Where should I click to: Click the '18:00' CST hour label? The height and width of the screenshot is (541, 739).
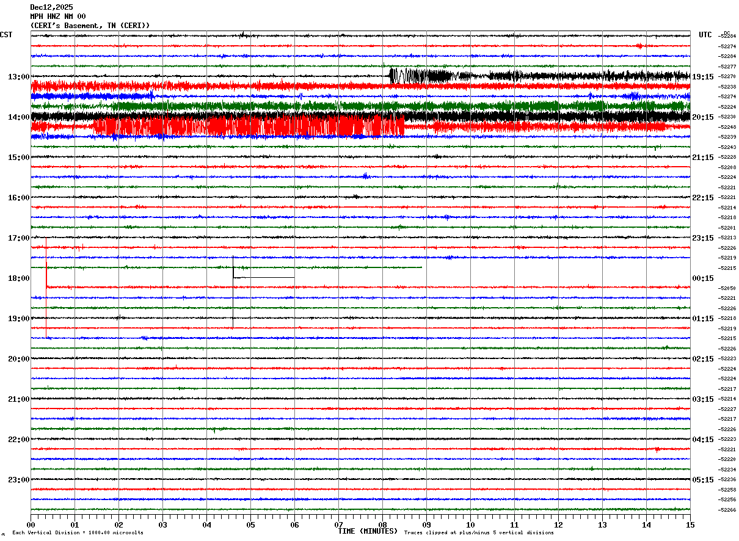(x=19, y=278)
